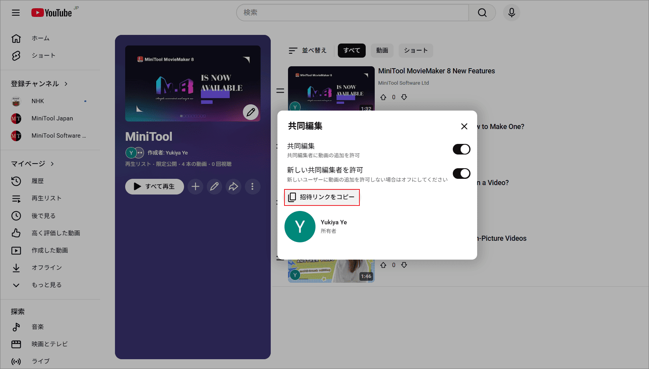Turn off 新しい共同編集者を許可 toggle
Viewport: 649px width, 369px height.
point(461,173)
